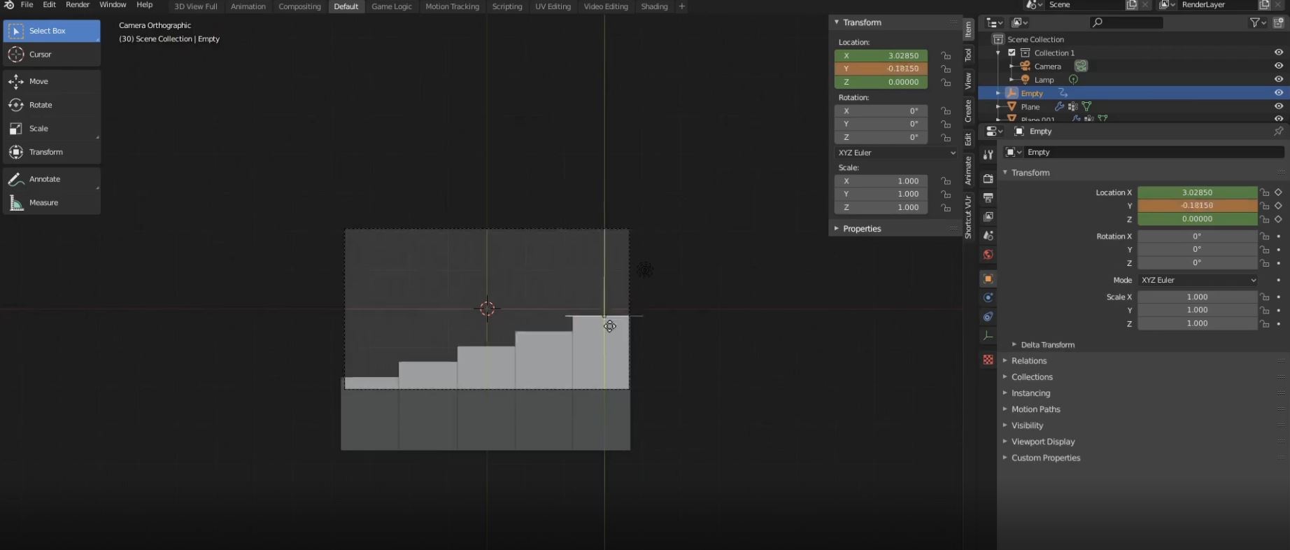Switch to the UV Editing workspace
This screenshot has width=1290, height=550.
tap(553, 6)
